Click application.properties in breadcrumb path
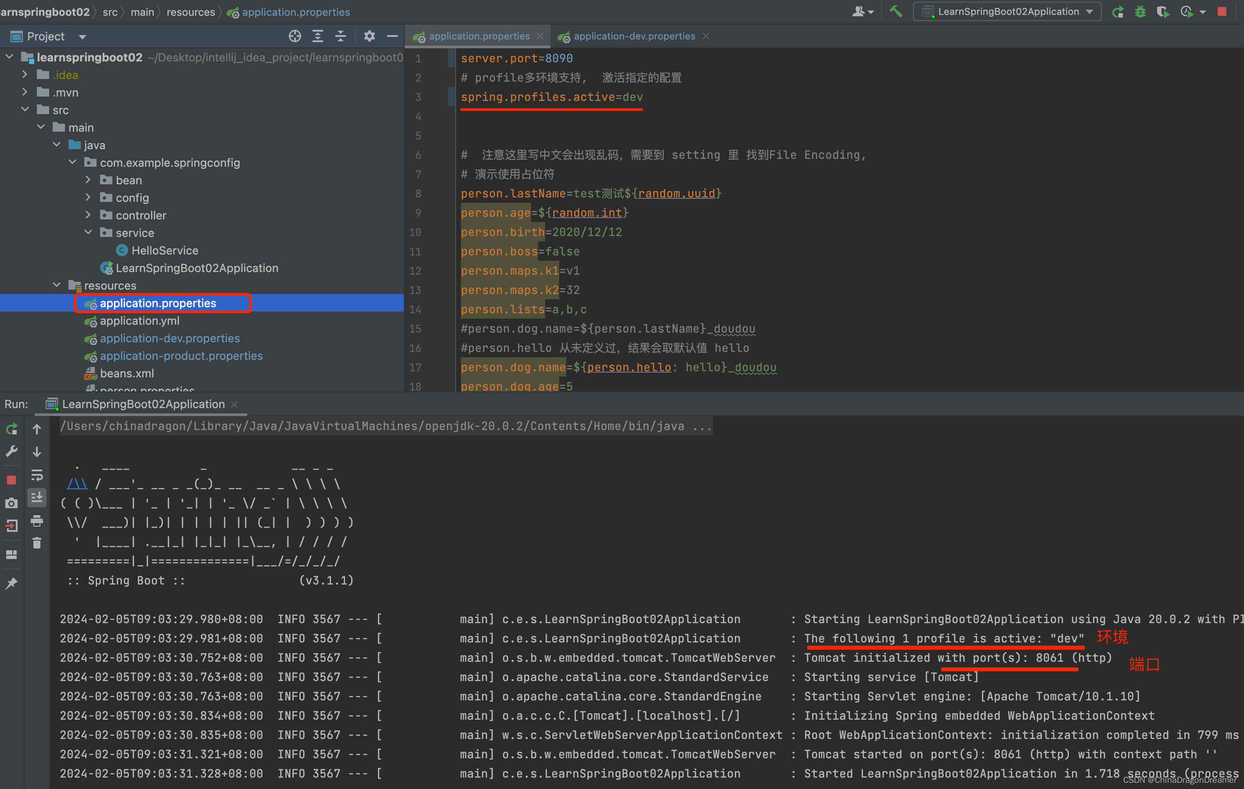This screenshot has height=789, width=1244. [288, 12]
